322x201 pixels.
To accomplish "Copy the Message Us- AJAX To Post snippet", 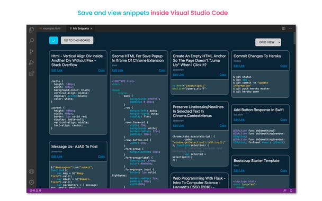I will 101,157.
